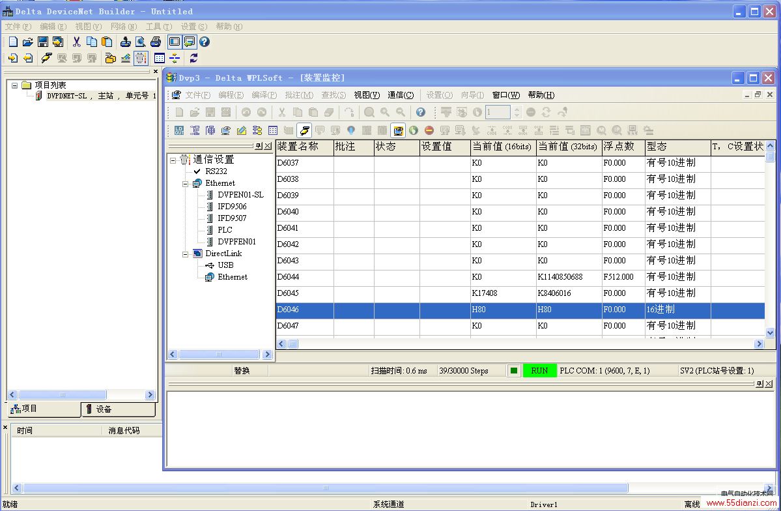
Task: Select the USB item under DirectLink
Action: (x=225, y=265)
